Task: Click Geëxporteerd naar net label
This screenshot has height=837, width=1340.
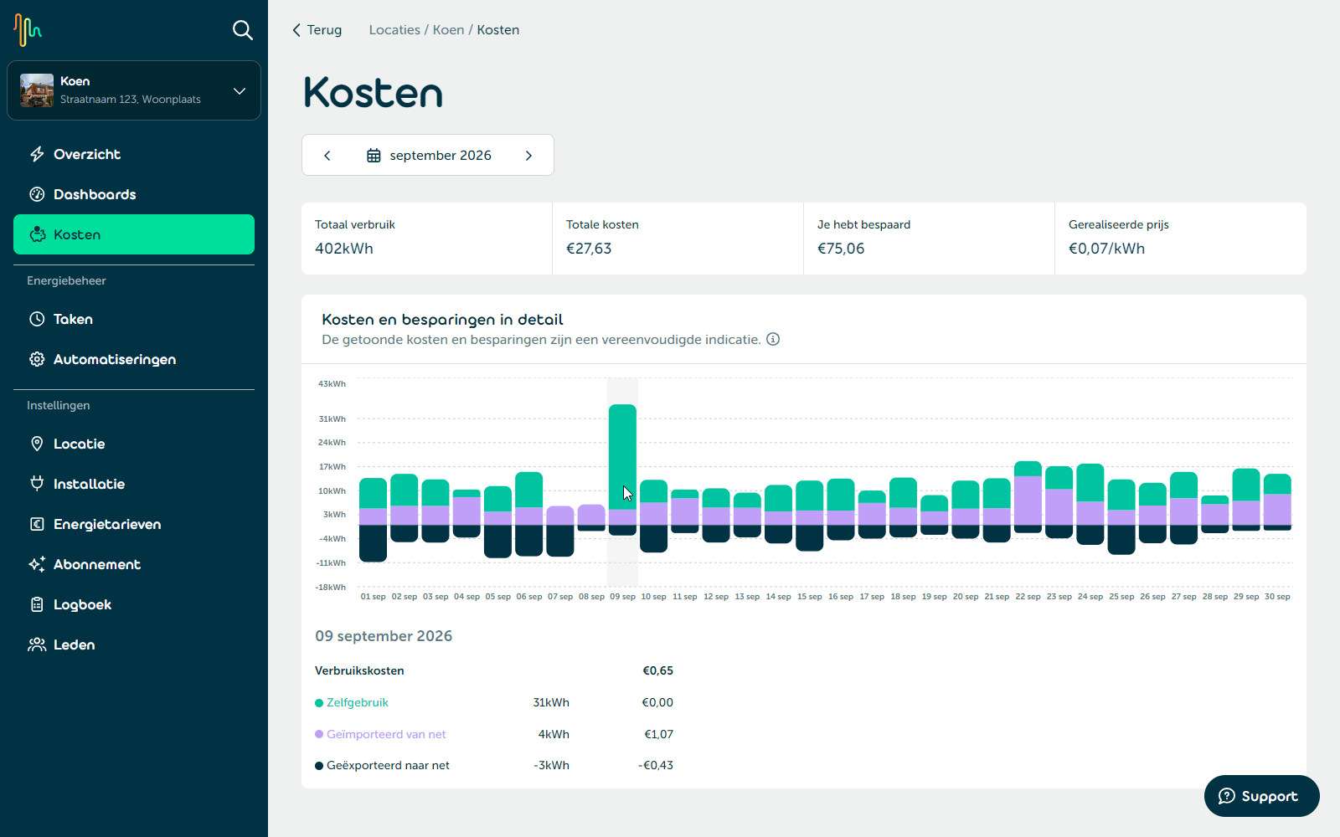Action: pos(388,765)
